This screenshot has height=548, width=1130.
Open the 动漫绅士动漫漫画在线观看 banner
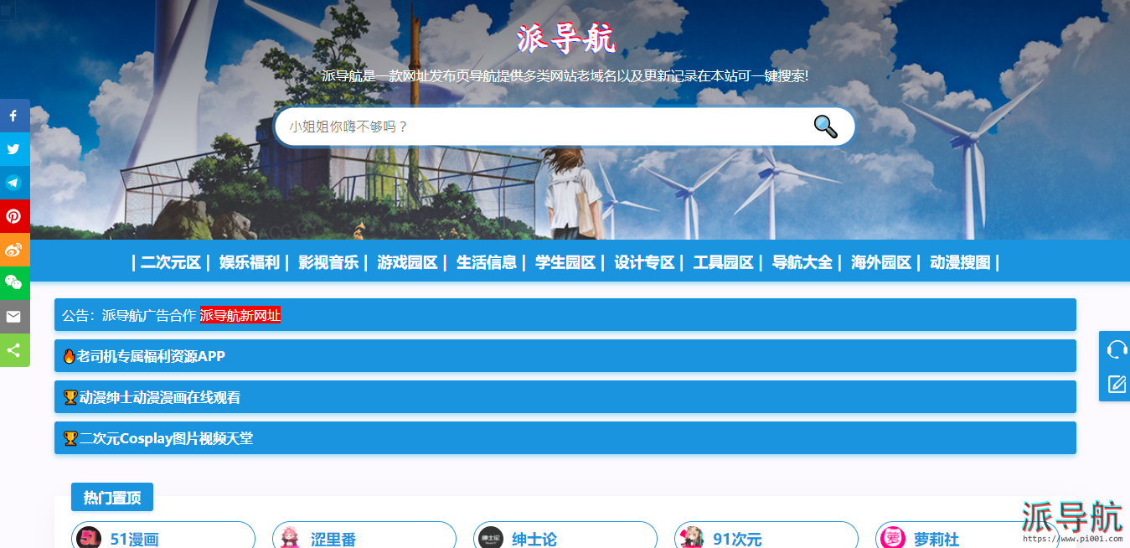point(565,397)
